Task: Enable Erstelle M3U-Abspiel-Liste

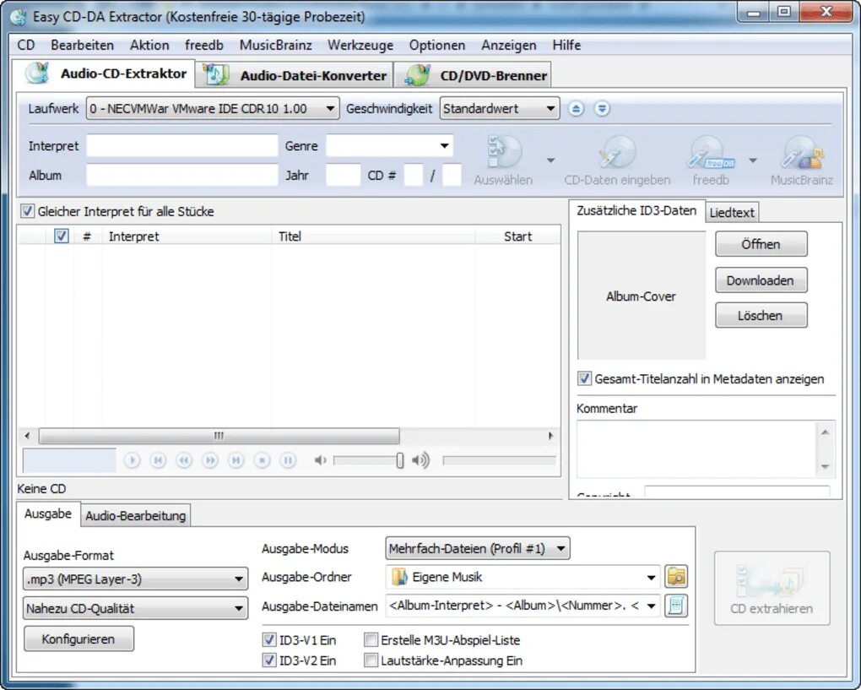Action: (x=371, y=640)
